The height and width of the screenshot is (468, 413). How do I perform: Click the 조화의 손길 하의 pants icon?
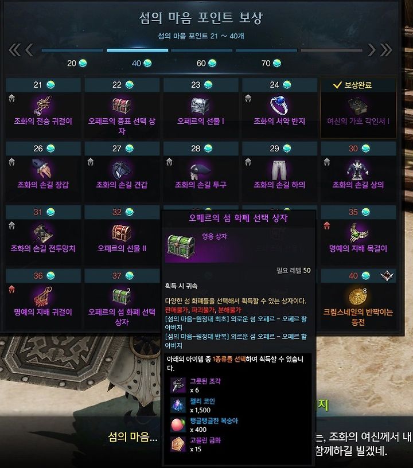(x=279, y=169)
